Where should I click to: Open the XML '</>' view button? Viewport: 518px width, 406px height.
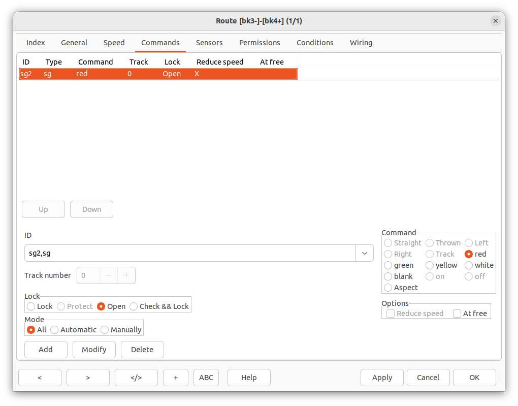click(x=136, y=378)
